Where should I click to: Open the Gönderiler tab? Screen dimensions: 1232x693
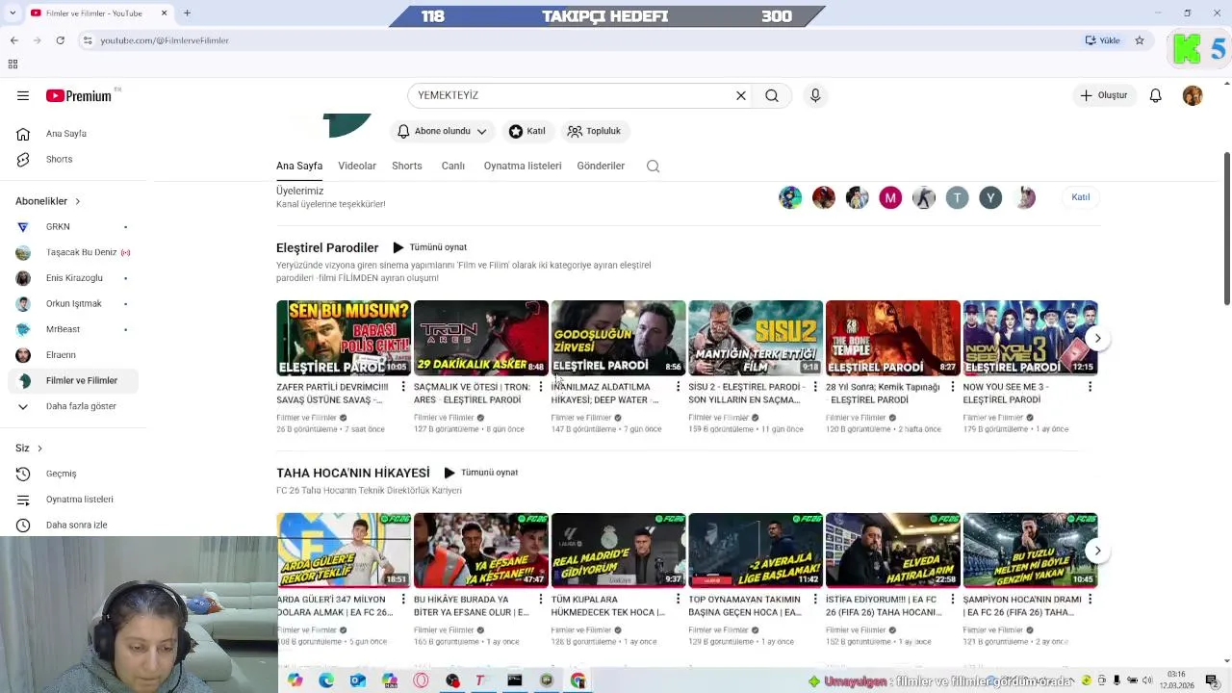point(601,166)
